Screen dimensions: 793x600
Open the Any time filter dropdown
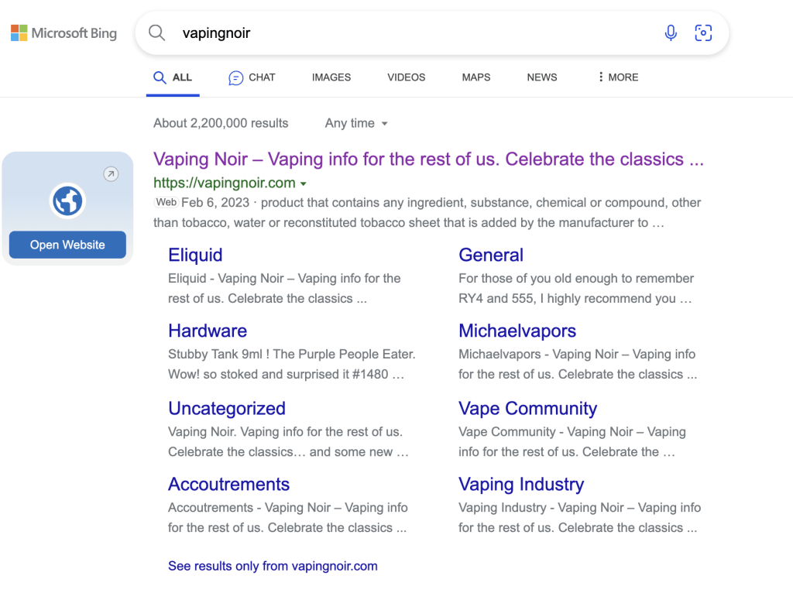tap(356, 123)
